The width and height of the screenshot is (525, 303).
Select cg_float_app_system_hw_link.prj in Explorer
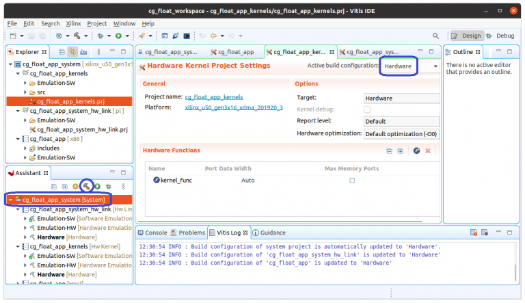click(x=82, y=129)
